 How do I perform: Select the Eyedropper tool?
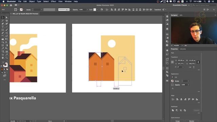[3, 48]
